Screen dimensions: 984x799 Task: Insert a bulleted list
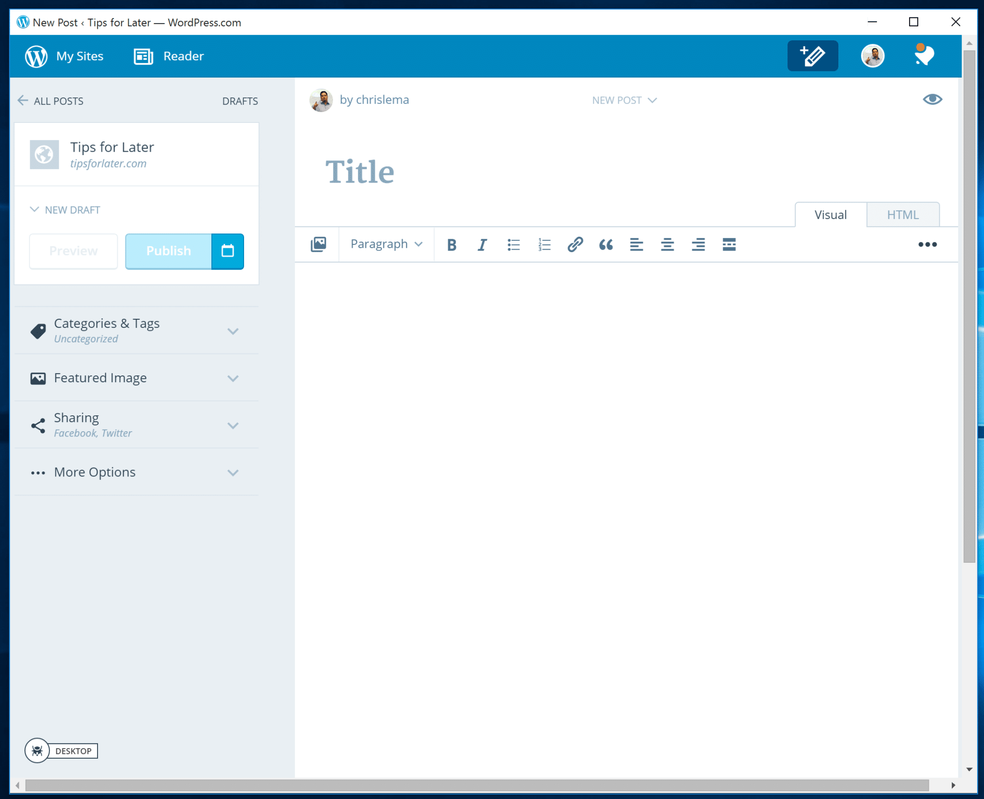[513, 245]
